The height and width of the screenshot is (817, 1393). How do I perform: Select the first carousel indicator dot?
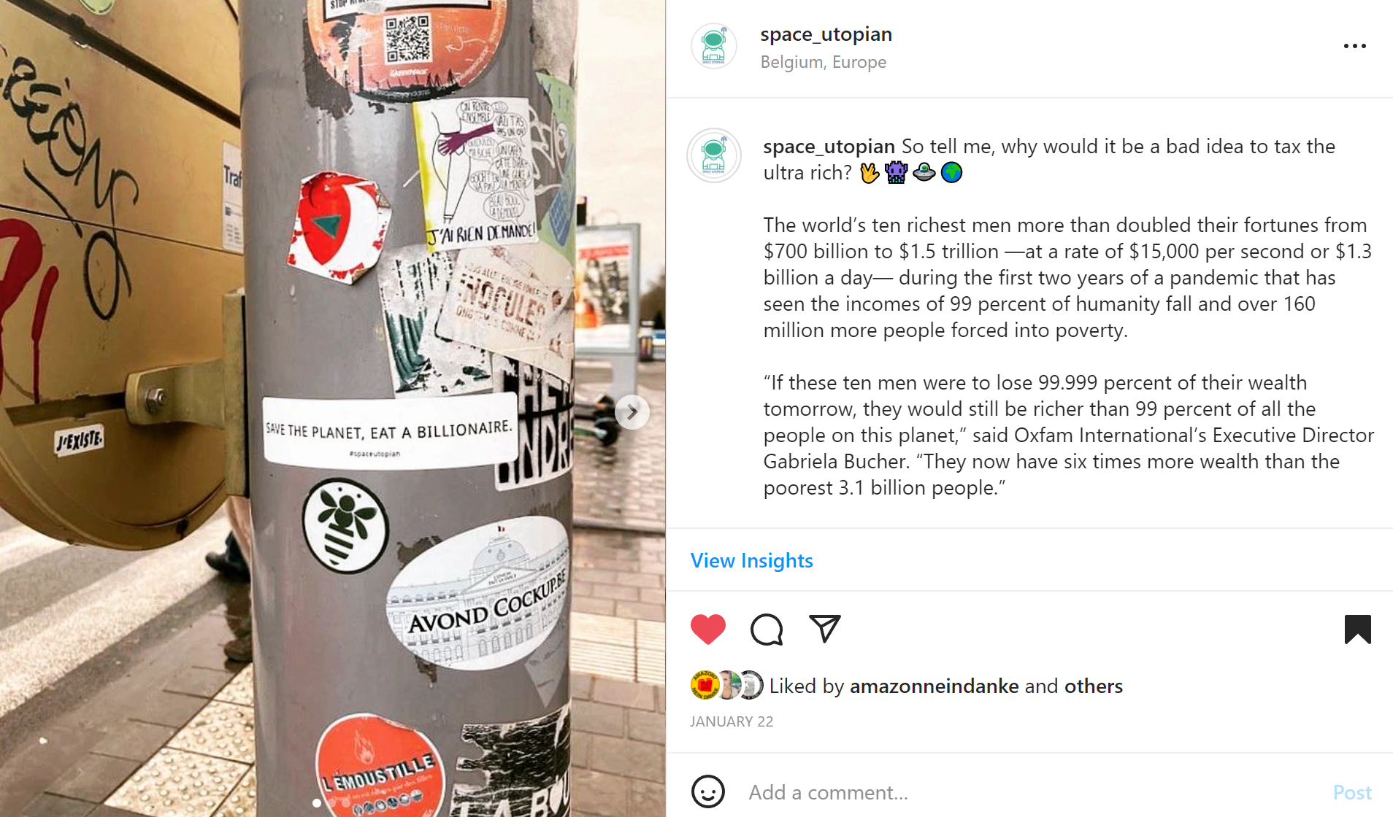316,802
